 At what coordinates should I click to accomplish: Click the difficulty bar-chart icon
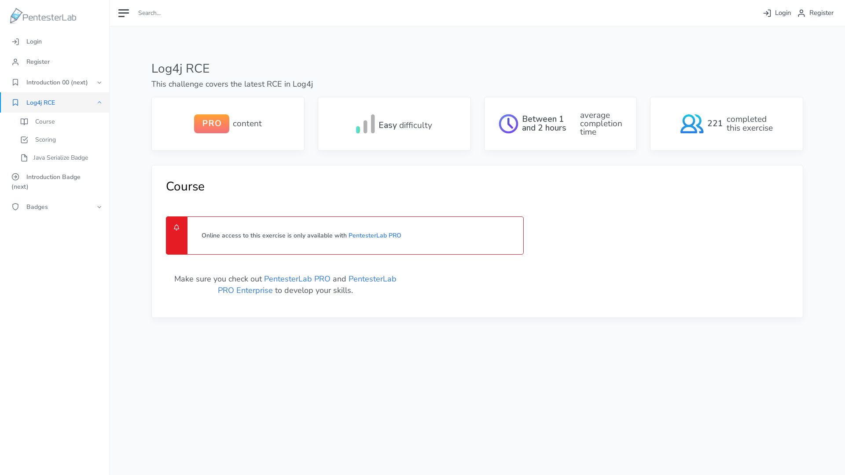point(365,124)
